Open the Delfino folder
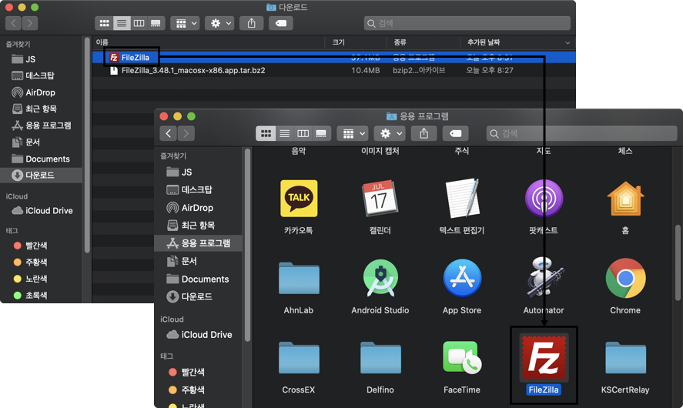This screenshot has height=408, width=683. [380, 359]
